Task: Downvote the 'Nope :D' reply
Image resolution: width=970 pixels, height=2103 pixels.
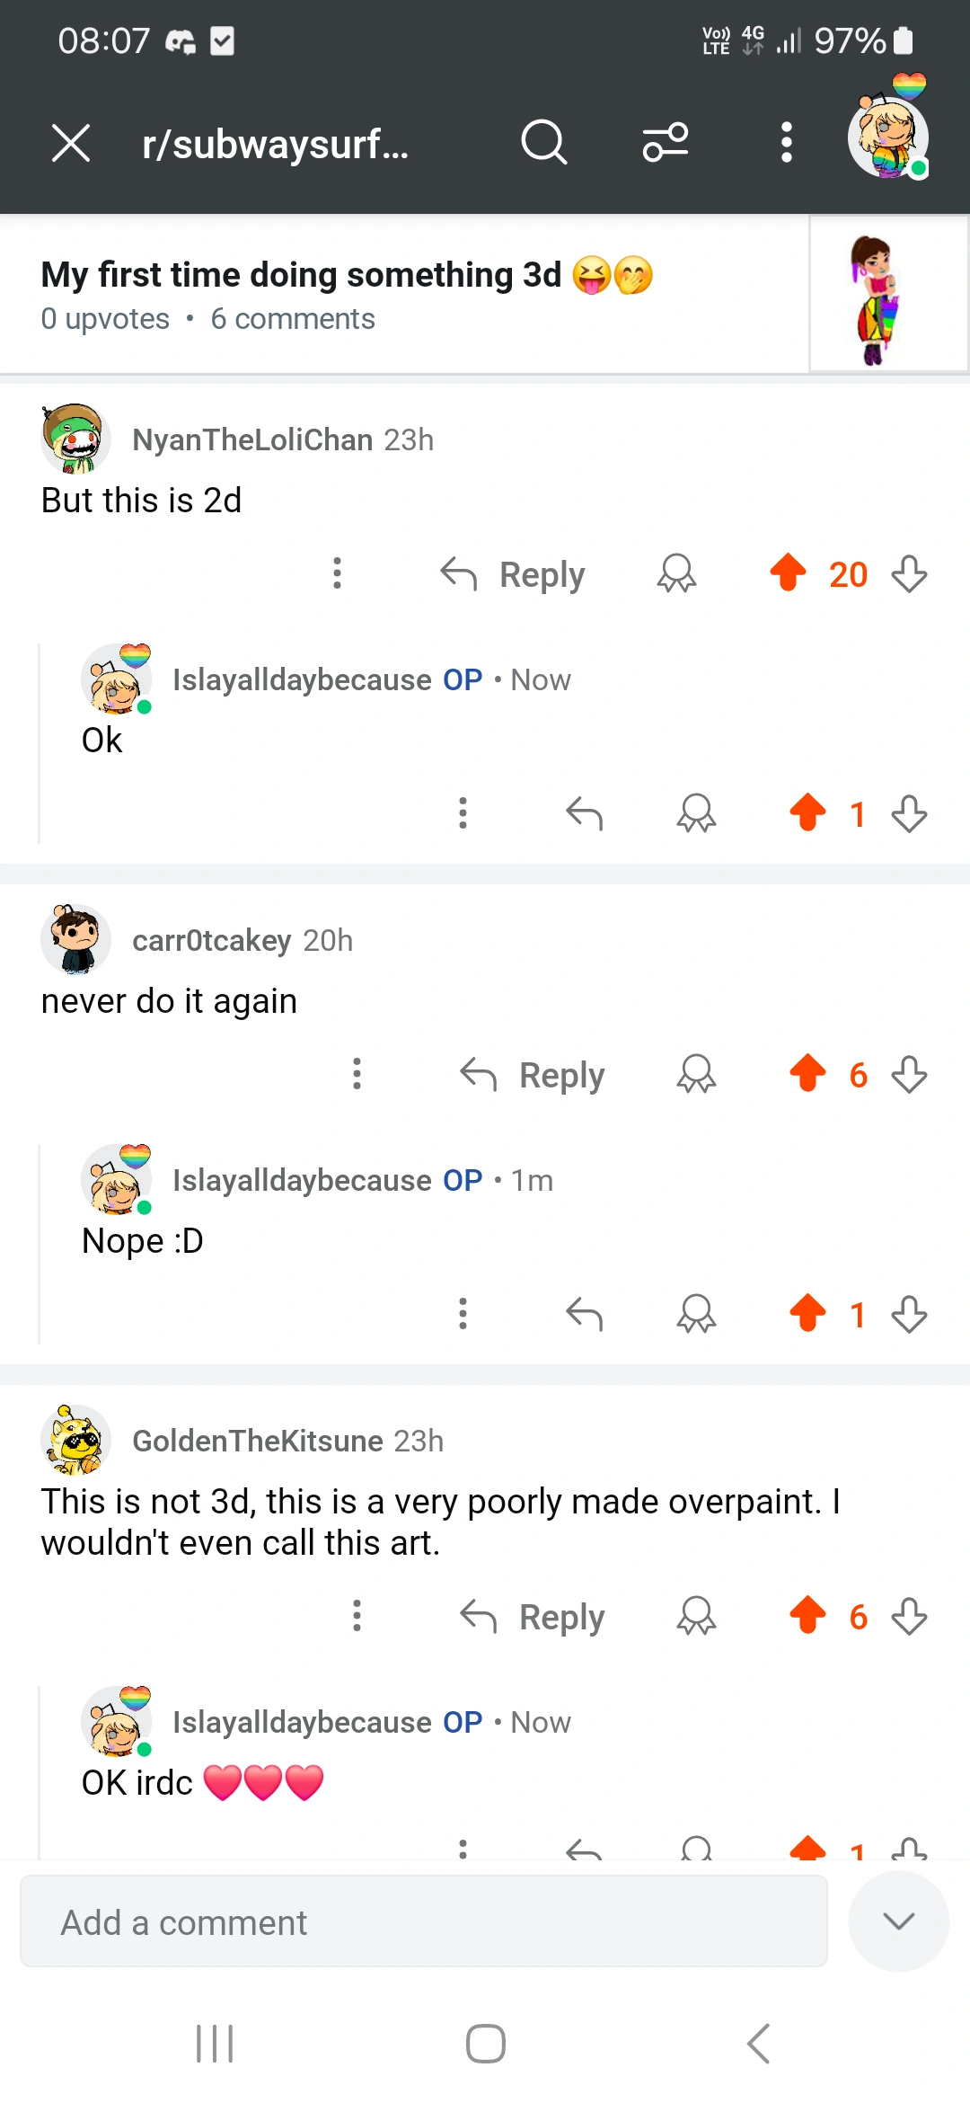Action: point(909,1314)
